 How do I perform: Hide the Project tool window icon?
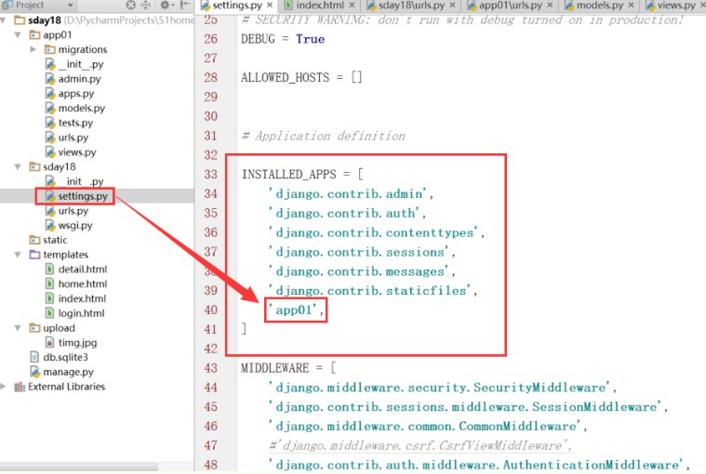[x=184, y=5]
